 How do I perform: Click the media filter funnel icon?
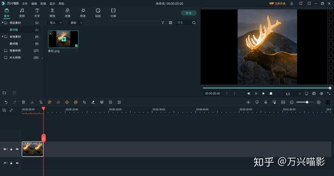(162, 23)
